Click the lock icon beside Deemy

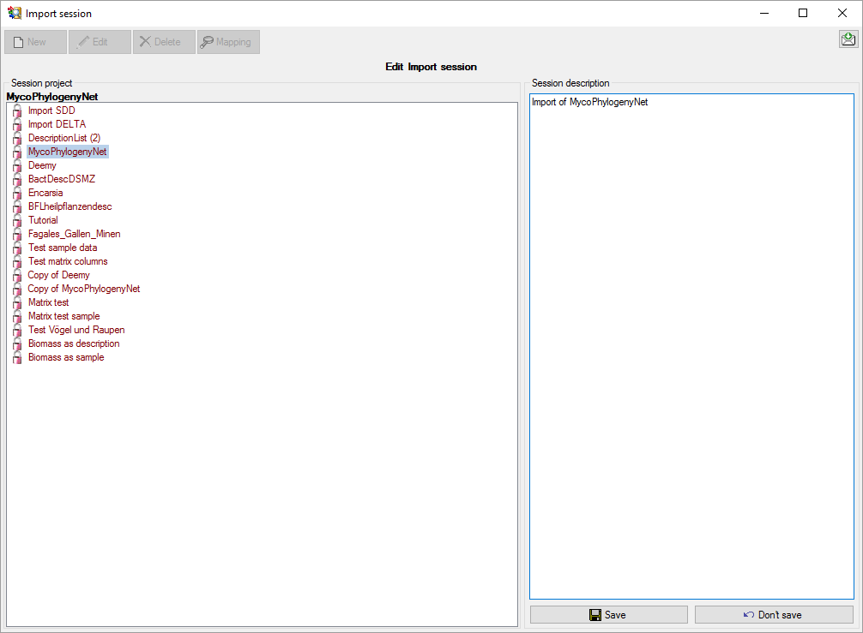pyautogui.click(x=17, y=166)
